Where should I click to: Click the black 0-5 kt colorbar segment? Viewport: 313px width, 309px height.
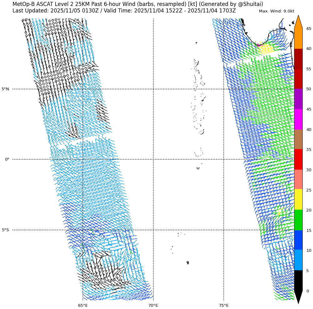point(298,281)
